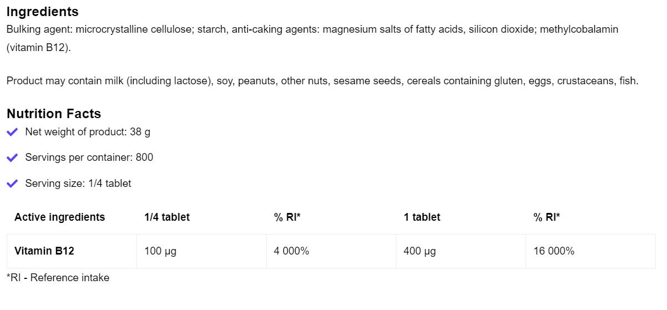Screen dimensions: 667x310
Task: Click the 100 µg table cell
Action: [160, 251]
